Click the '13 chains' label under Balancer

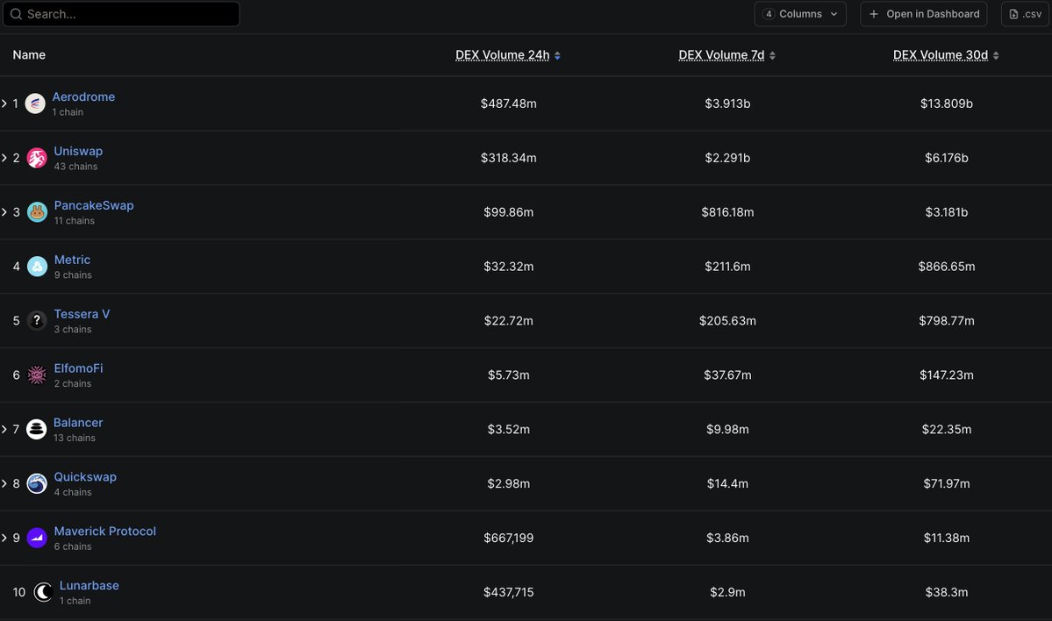pyautogui.click(x=75, y=438)
